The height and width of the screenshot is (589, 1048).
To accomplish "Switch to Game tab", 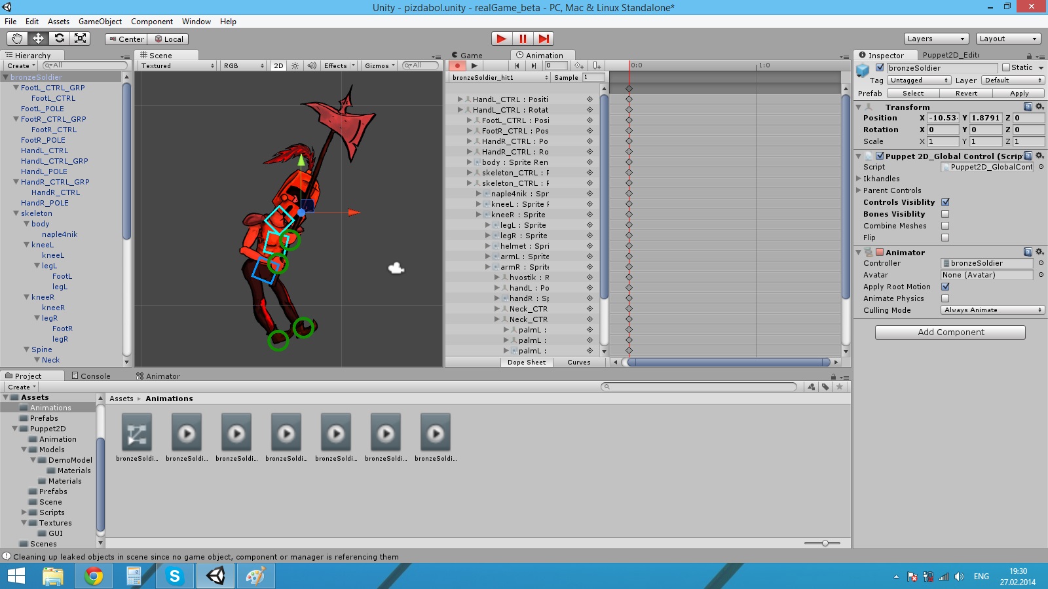I will (467, 56).
